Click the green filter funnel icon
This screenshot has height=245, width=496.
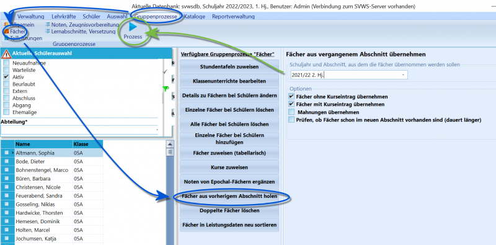click(166, 89)
